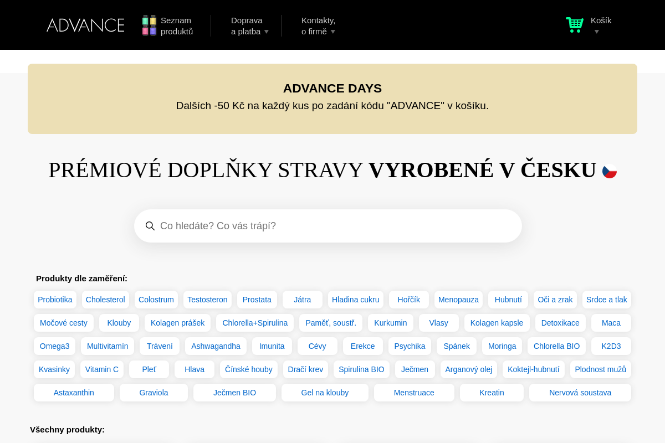Open Kontakty, o firmě menu
The height and width of the screenshot is (443, 665).
318,26
